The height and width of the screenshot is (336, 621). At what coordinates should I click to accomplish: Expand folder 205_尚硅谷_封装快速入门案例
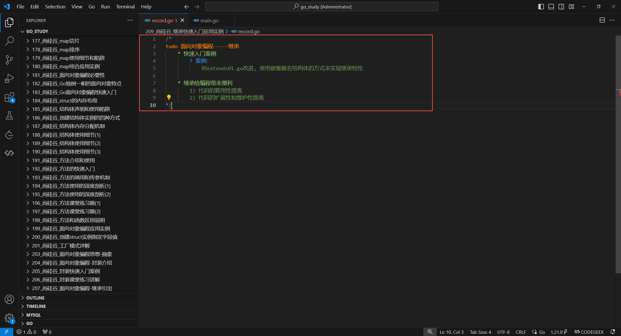(79, 271)
